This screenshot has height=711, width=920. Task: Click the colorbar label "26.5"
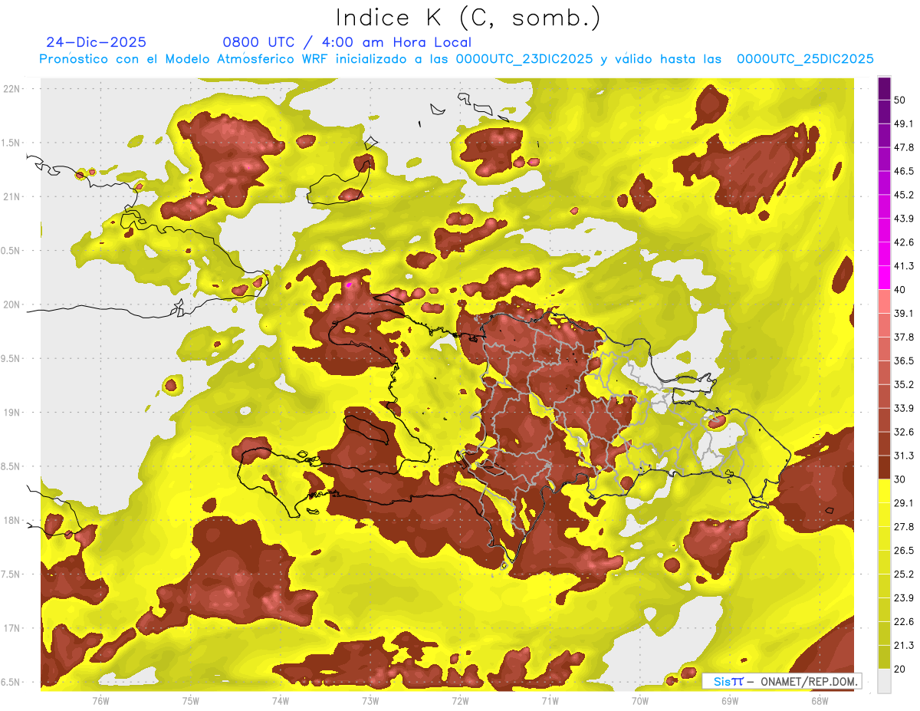click(x=903, y=551)
